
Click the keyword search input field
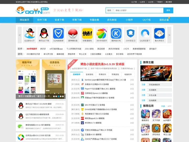tap(139, 10)
